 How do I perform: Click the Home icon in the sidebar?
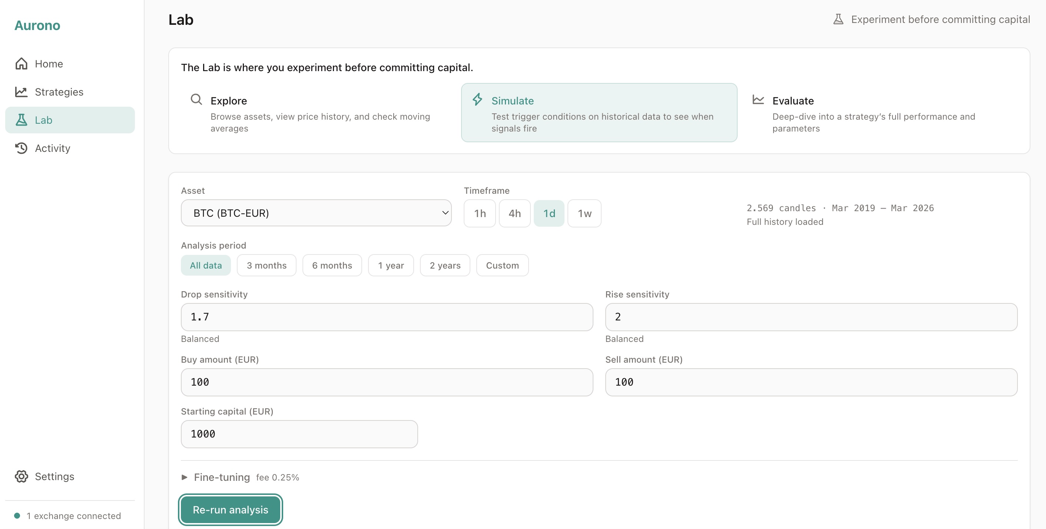point(21,63)
